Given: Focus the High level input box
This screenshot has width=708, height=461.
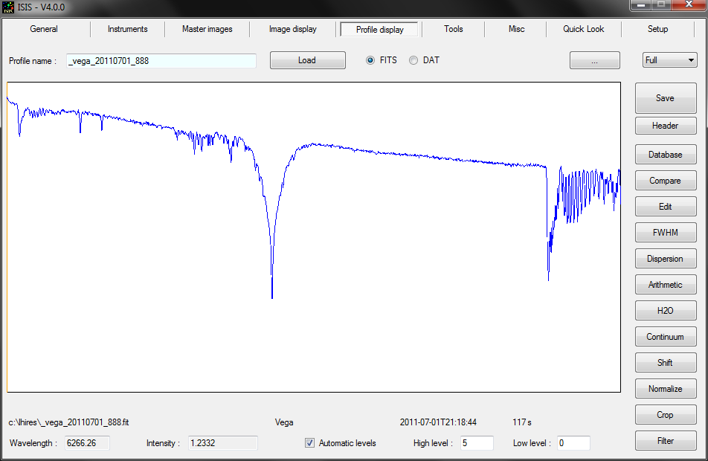Looking at the screenshot, I should click(476, 443).
